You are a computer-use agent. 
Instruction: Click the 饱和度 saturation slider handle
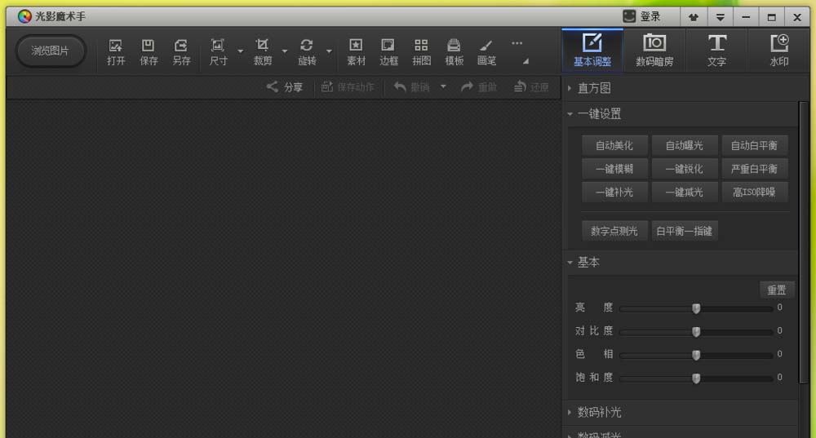tap(696, 378)
